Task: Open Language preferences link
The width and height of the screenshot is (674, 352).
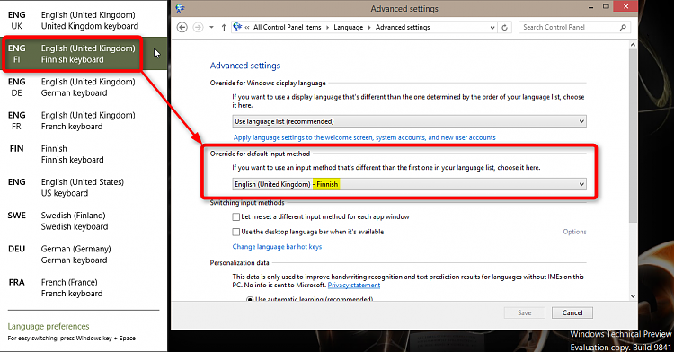Action: pos(49,326)
